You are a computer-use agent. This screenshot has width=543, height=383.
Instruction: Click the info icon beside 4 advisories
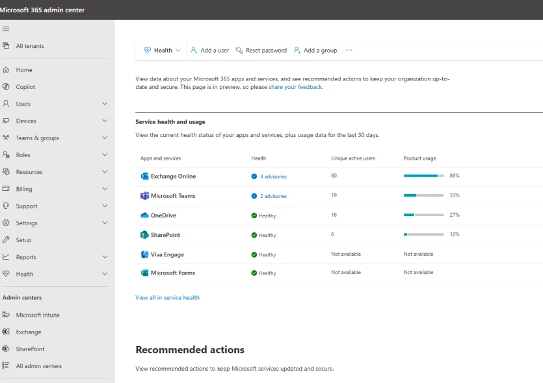(x=254, y=177)
